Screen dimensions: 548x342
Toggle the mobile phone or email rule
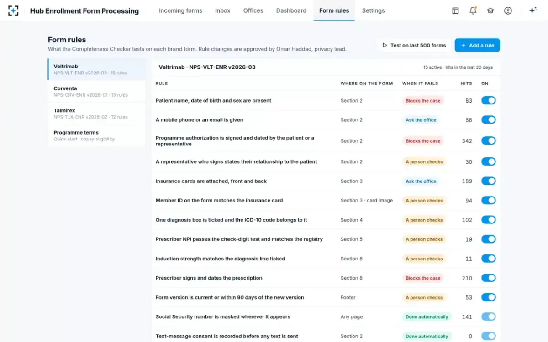[488, 119]
